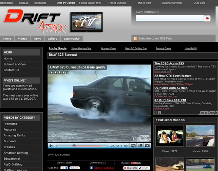Screen dimensions: 218x171
Task: Click the search DriftAttack.tv input field
Action: coord(170,18)
